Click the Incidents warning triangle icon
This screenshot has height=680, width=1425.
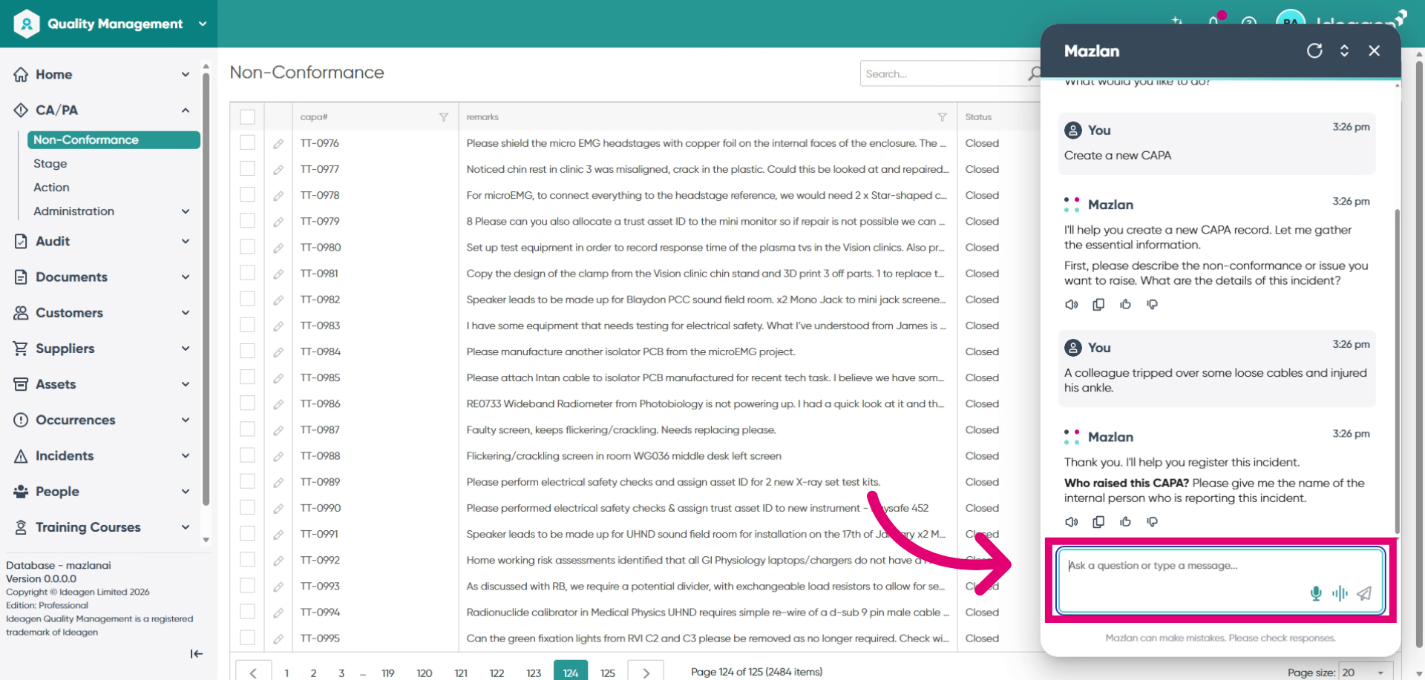coord(21,456)
